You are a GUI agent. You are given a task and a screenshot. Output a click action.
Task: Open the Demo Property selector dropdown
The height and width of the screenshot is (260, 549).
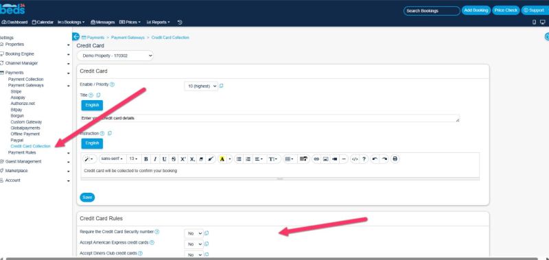[115, 56]
